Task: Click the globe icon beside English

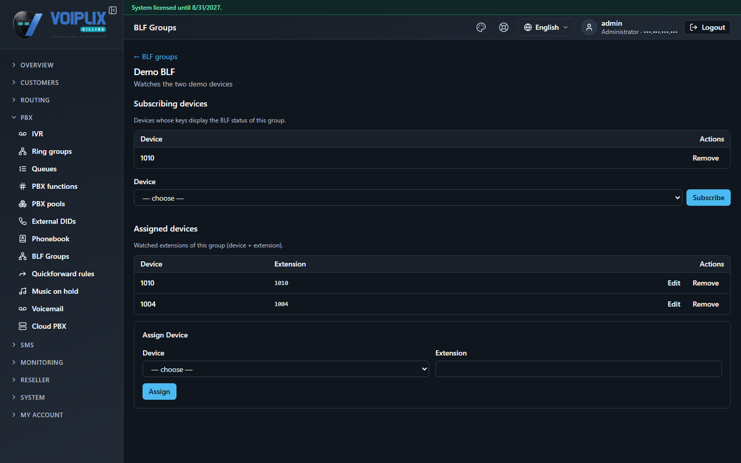Action: tap(528, 27)
